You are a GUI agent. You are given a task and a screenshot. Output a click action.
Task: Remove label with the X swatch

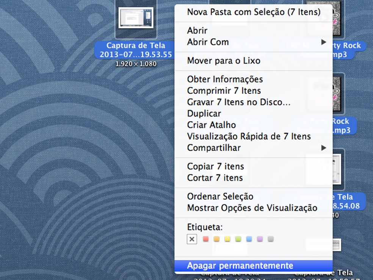click(192, 239)
